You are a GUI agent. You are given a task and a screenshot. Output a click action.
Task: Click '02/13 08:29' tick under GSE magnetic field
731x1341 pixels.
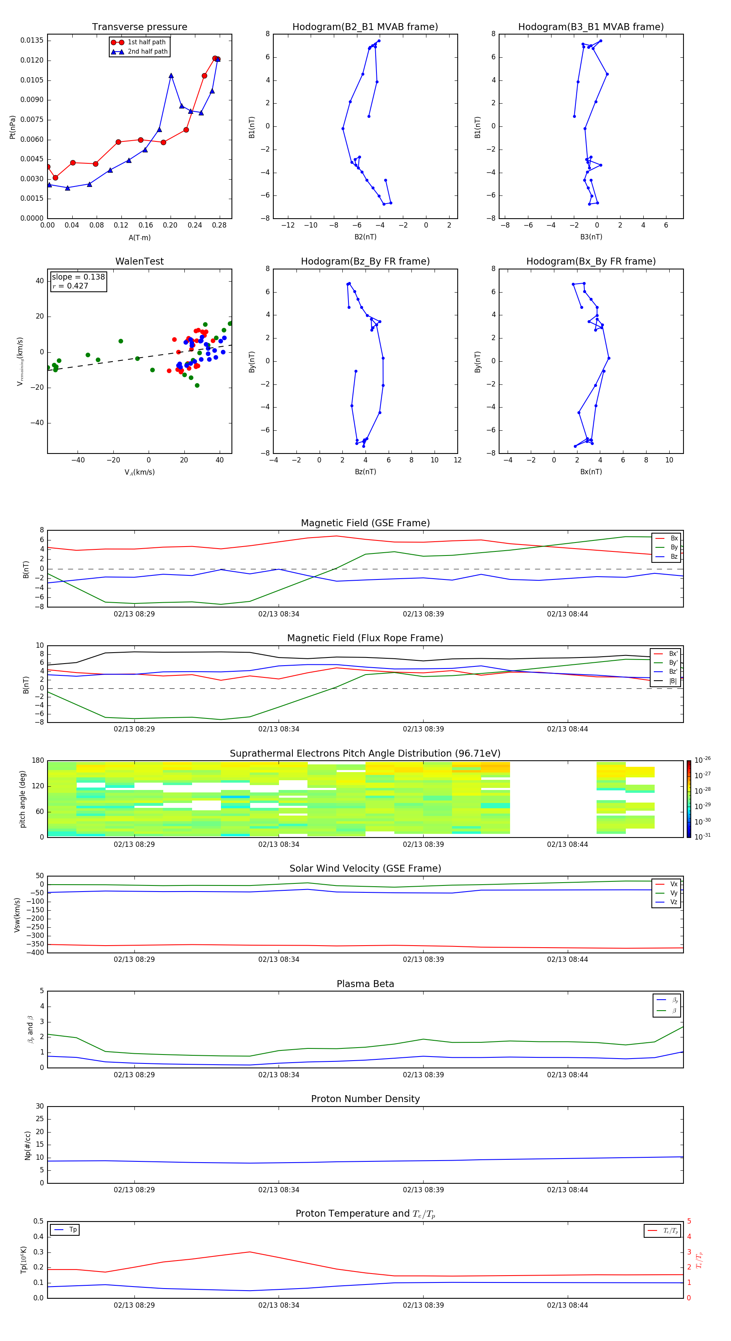[x=134, y=614]
